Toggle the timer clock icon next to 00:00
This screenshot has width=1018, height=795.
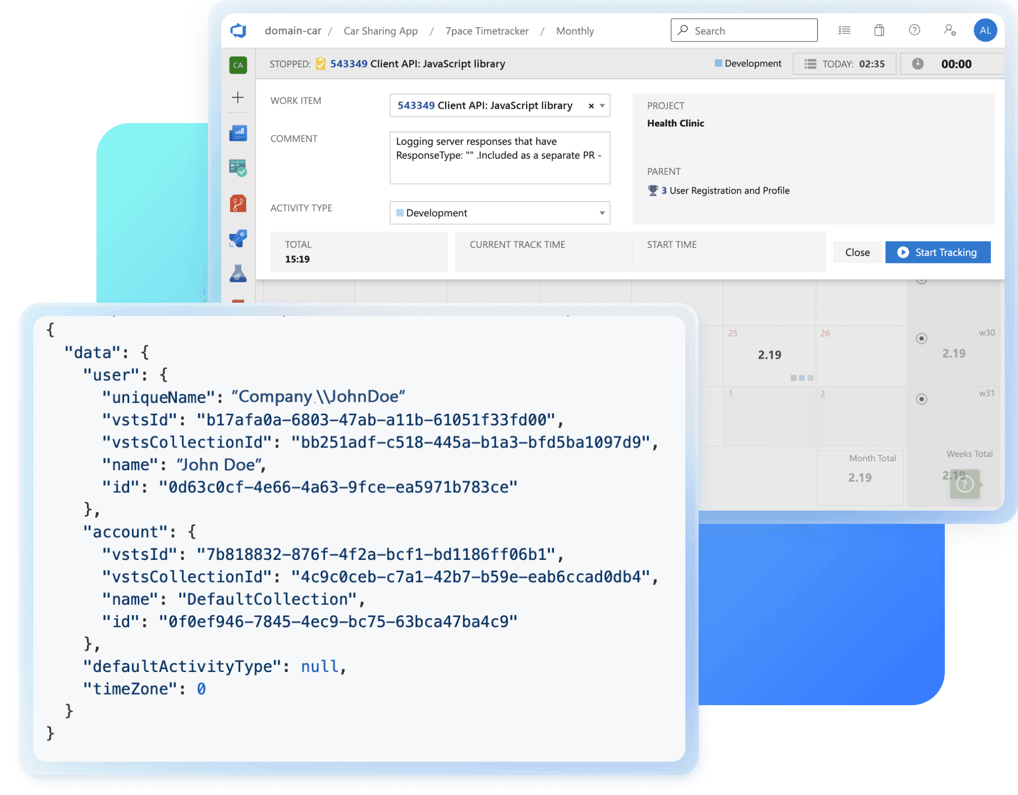(918, 63)
